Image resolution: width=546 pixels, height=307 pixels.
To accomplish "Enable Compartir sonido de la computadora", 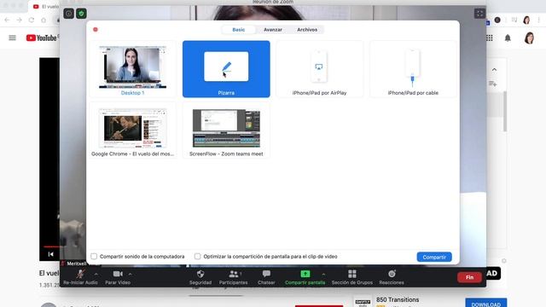I will coord(94,256).
